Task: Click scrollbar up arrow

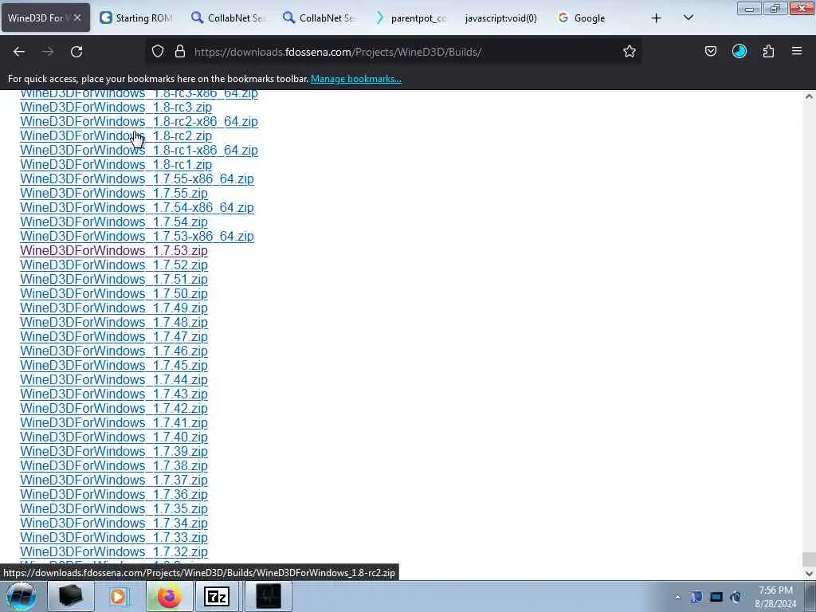Action: (809, 96)
